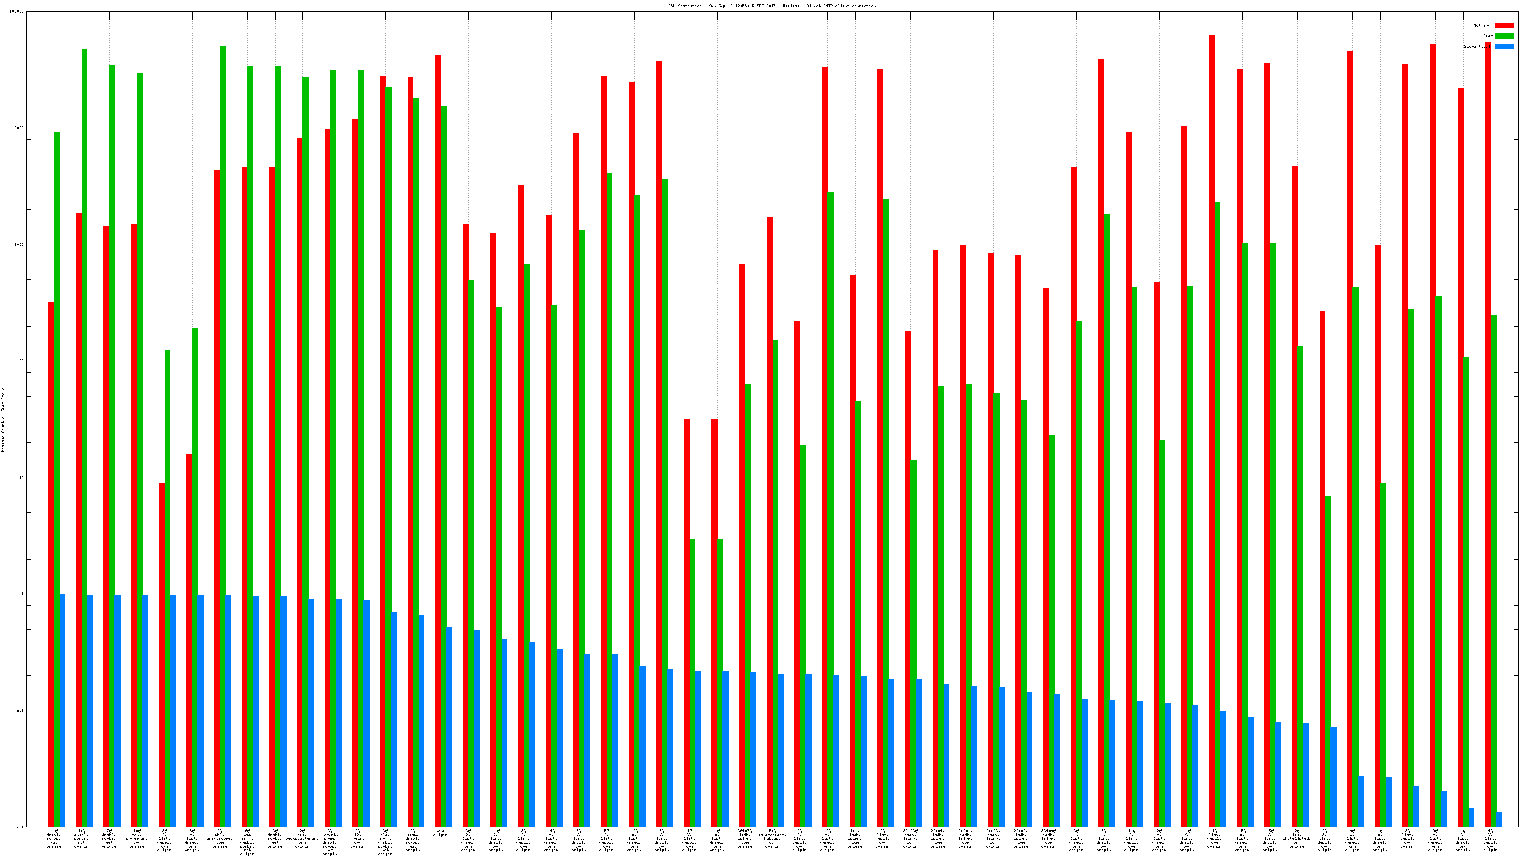Click the RBL Statistics chart title
Viewport: 1526px width, 858px height.
(x=771, y=6)
